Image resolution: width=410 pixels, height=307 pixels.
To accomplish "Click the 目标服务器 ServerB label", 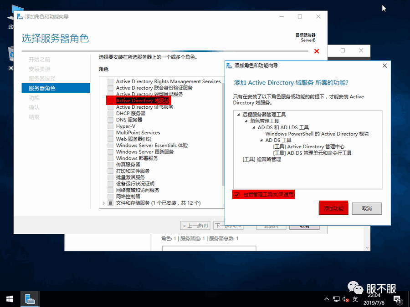I will click(305, 38).
